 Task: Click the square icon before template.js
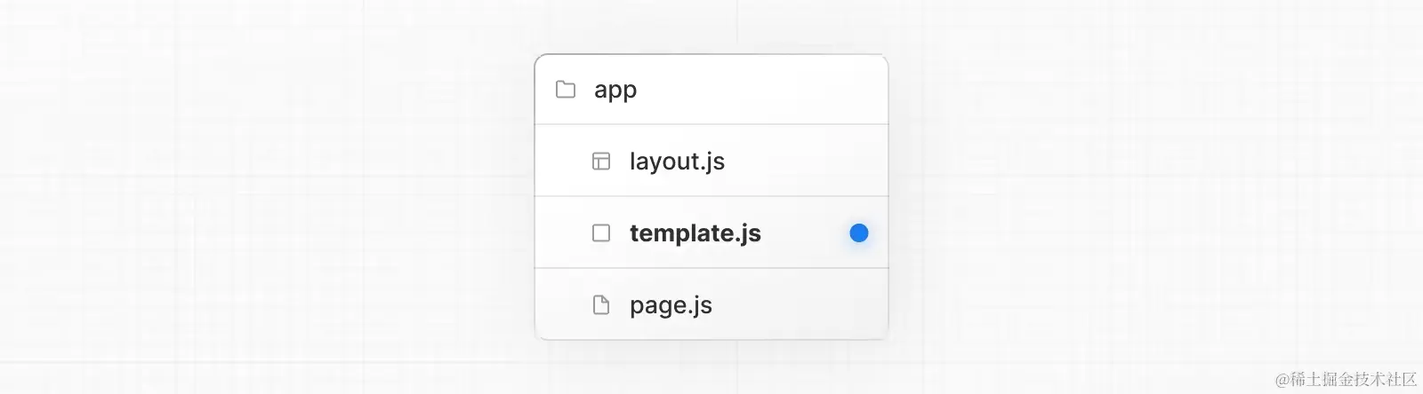tap(601, 233)
